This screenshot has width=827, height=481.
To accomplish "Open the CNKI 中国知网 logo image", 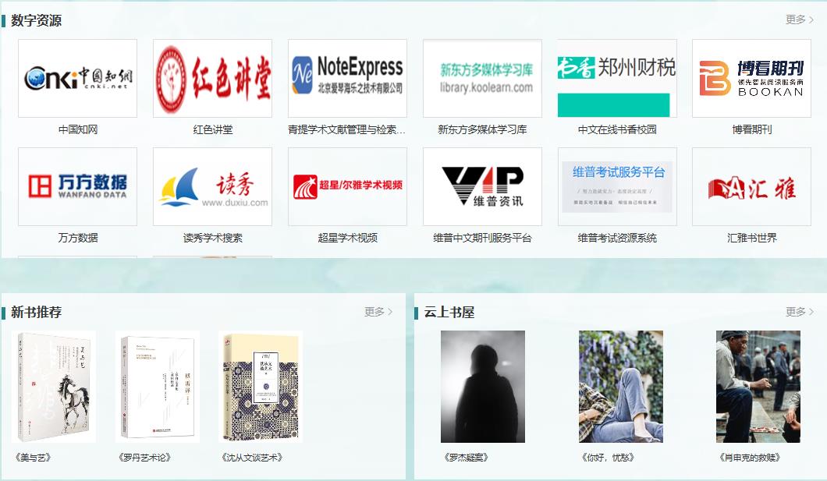I will (77, 78).
